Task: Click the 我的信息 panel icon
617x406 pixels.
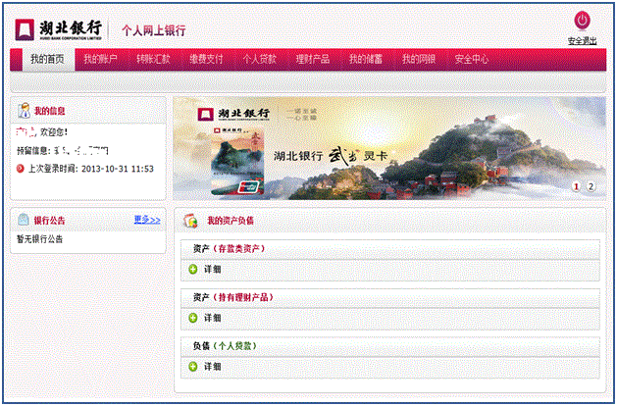Action: pyautogui.click(x=25, y=112)
